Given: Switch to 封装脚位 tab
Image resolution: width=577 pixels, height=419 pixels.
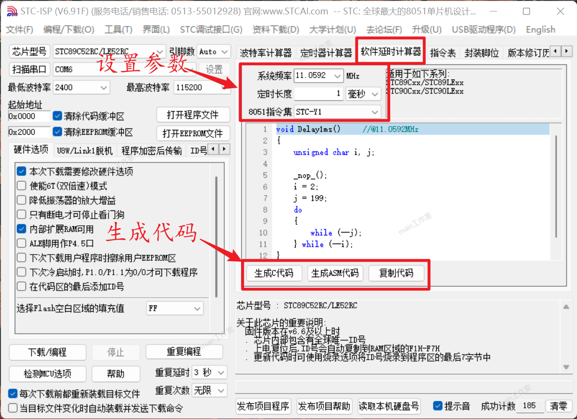Looking at the screenshot, I should [x=482, y=53].
